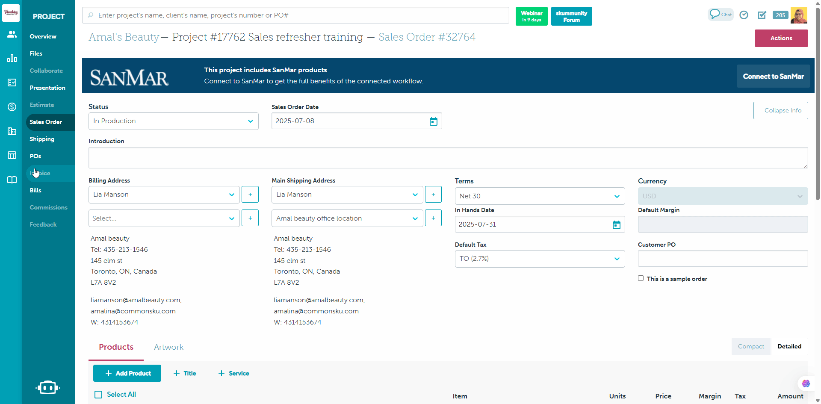Tick the Select All checkbox

pyautogui.click(x=98, y=395)
